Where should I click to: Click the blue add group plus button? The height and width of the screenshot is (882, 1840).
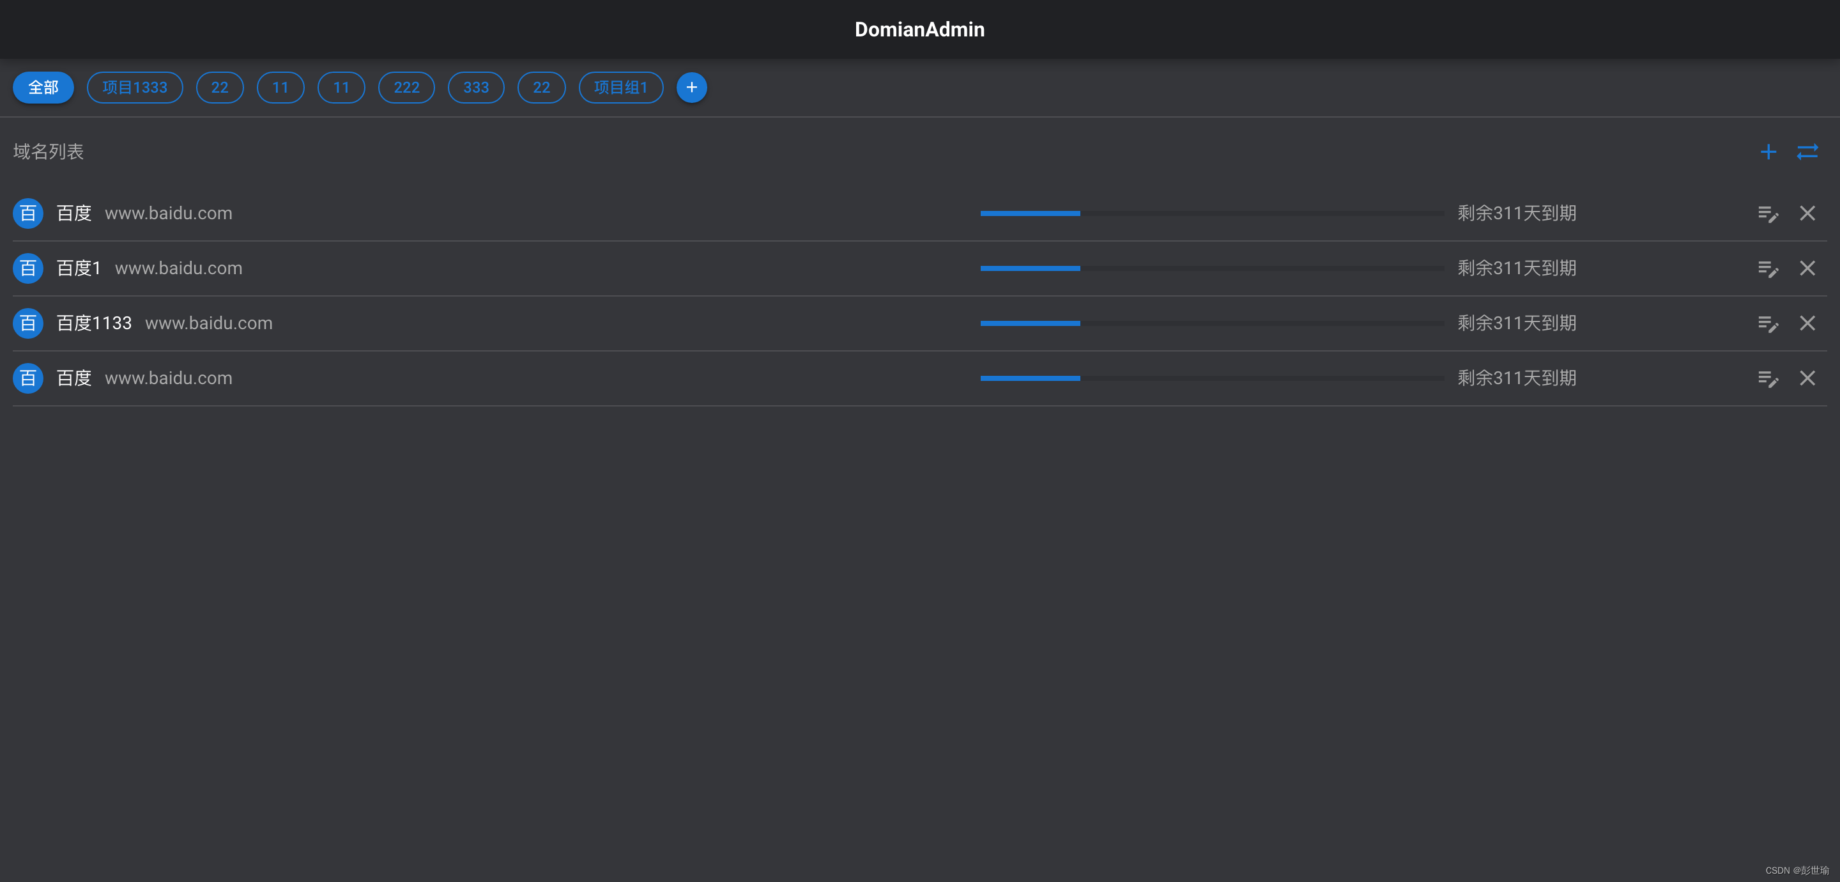691,87
